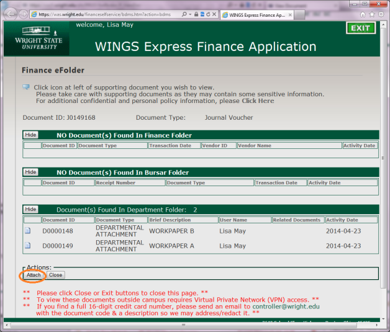Close the WINGS Express Finance tab
This screenshot has width=390, height=332.
click(x=290, y=15)
